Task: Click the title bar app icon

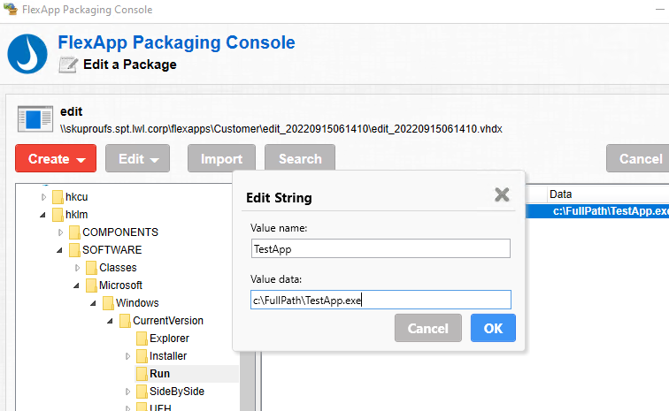Action: click(x=11, y=9)
